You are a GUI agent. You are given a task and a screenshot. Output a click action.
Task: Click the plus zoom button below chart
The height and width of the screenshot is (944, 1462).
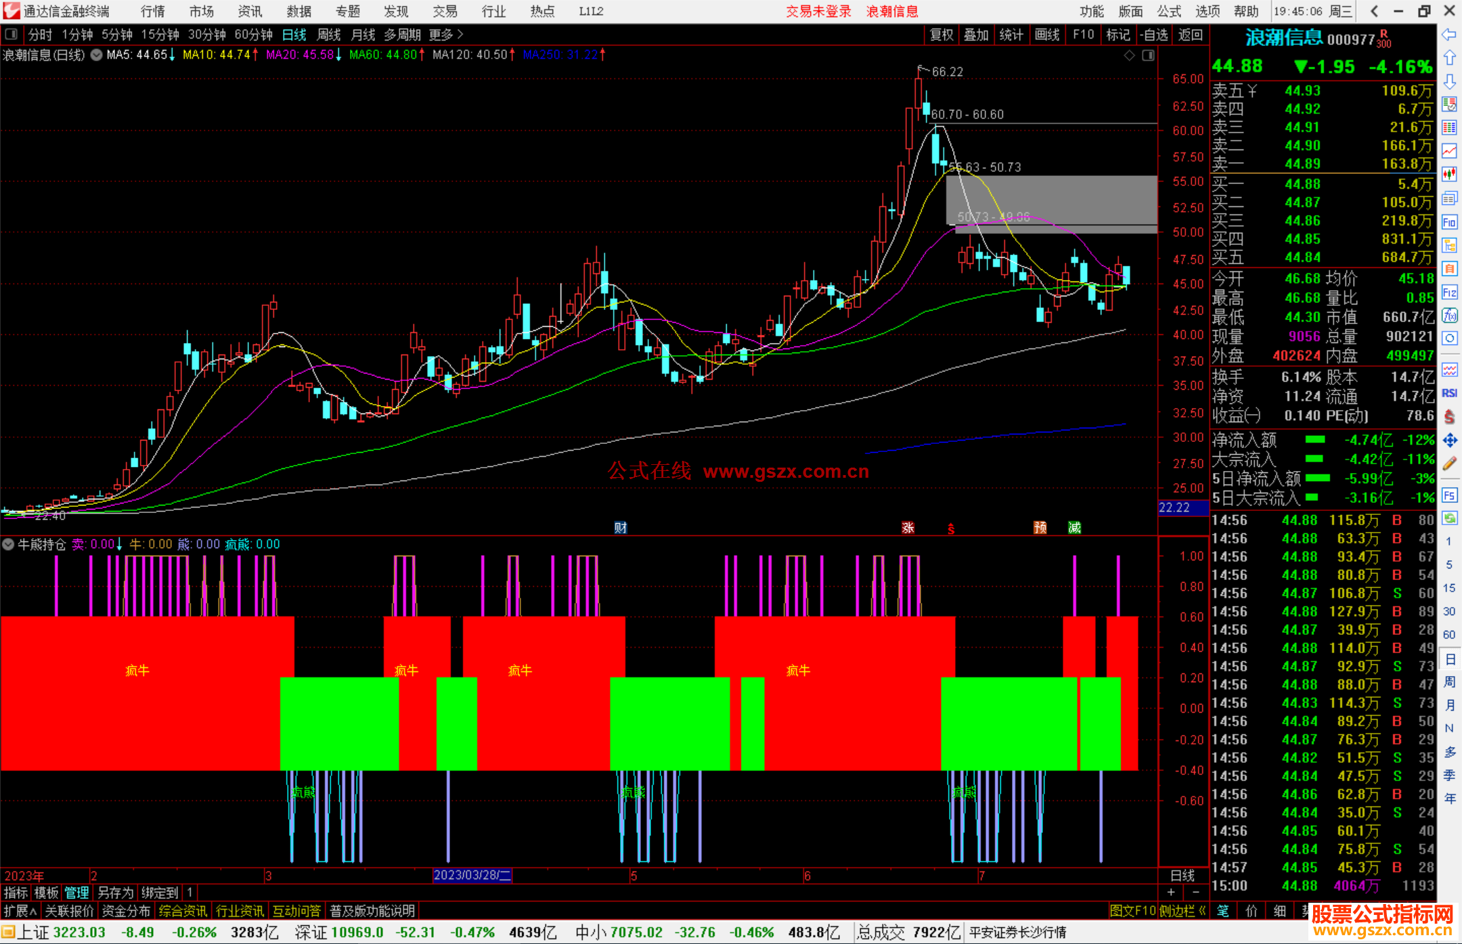pyautogui.click(x=1170, y=892)
